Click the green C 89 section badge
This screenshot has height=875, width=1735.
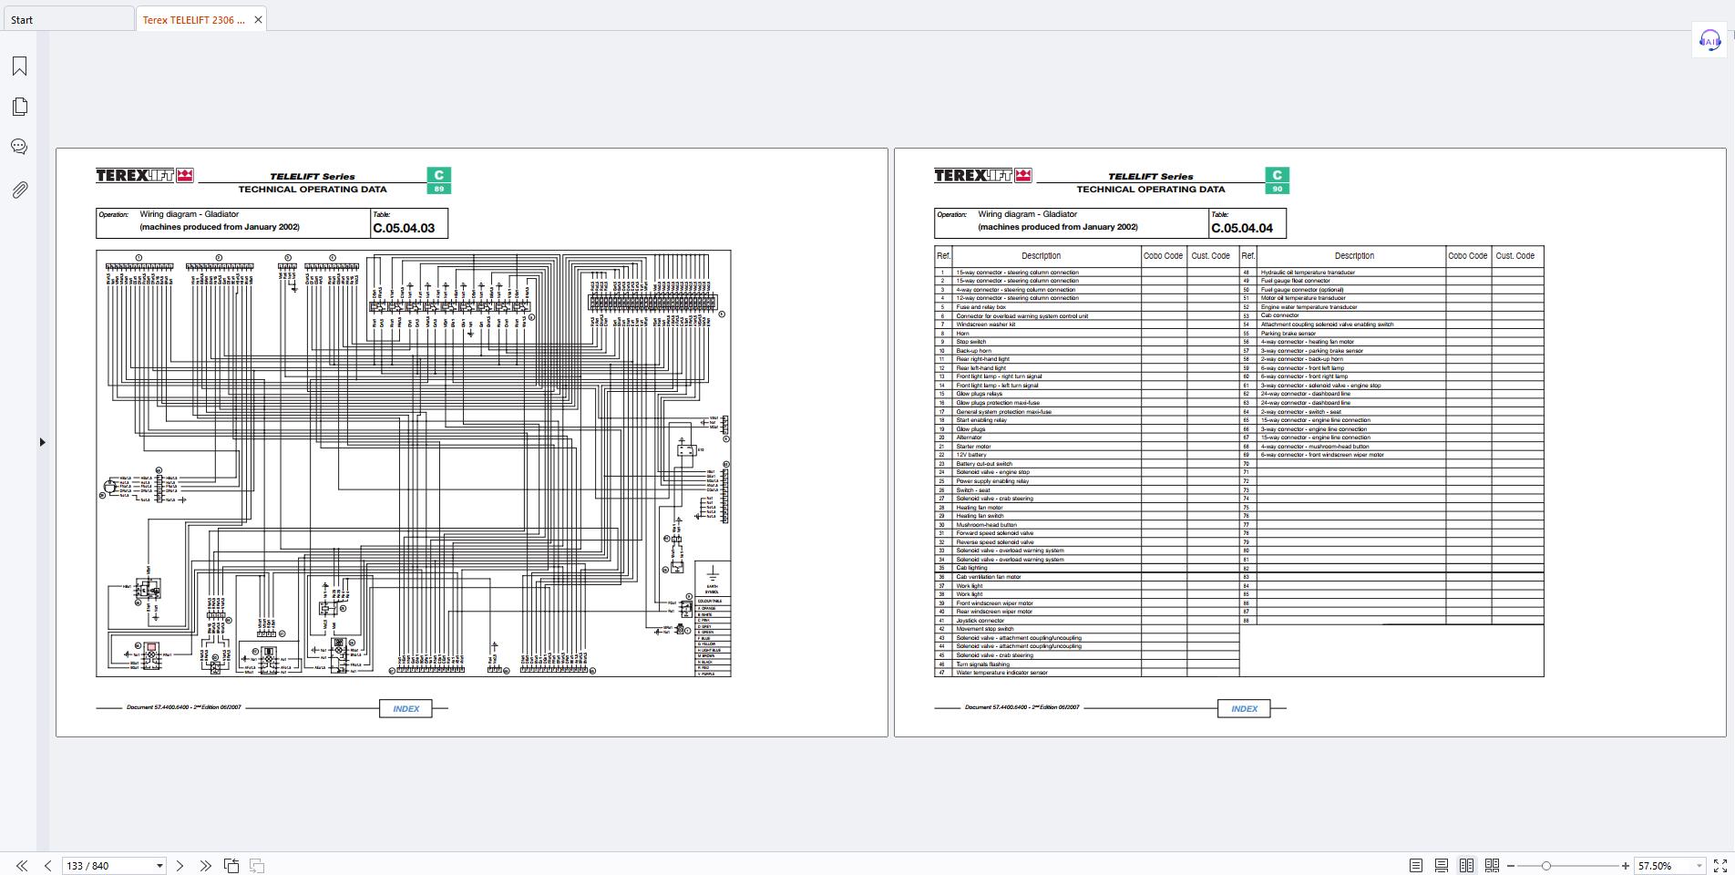coord(438,180)
